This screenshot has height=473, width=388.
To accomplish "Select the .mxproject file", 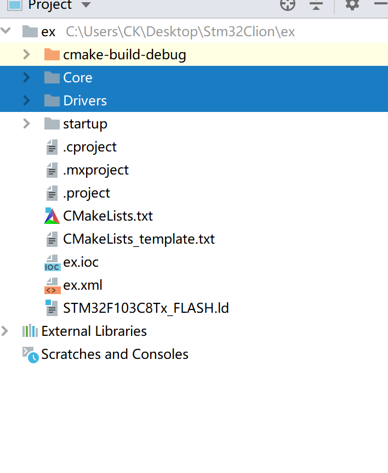I will 95,170.
